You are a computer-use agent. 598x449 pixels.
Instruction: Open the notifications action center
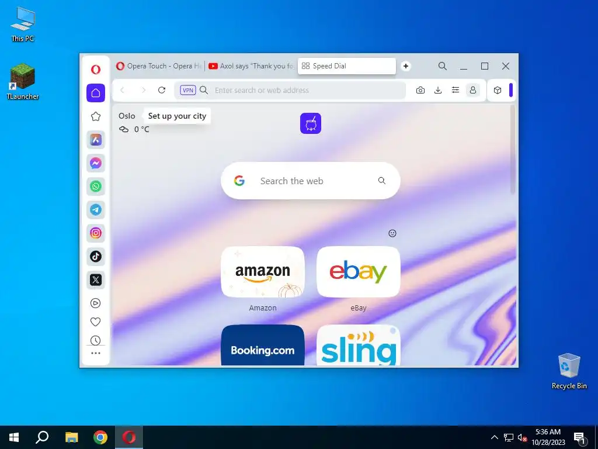[x=580, y=438]
